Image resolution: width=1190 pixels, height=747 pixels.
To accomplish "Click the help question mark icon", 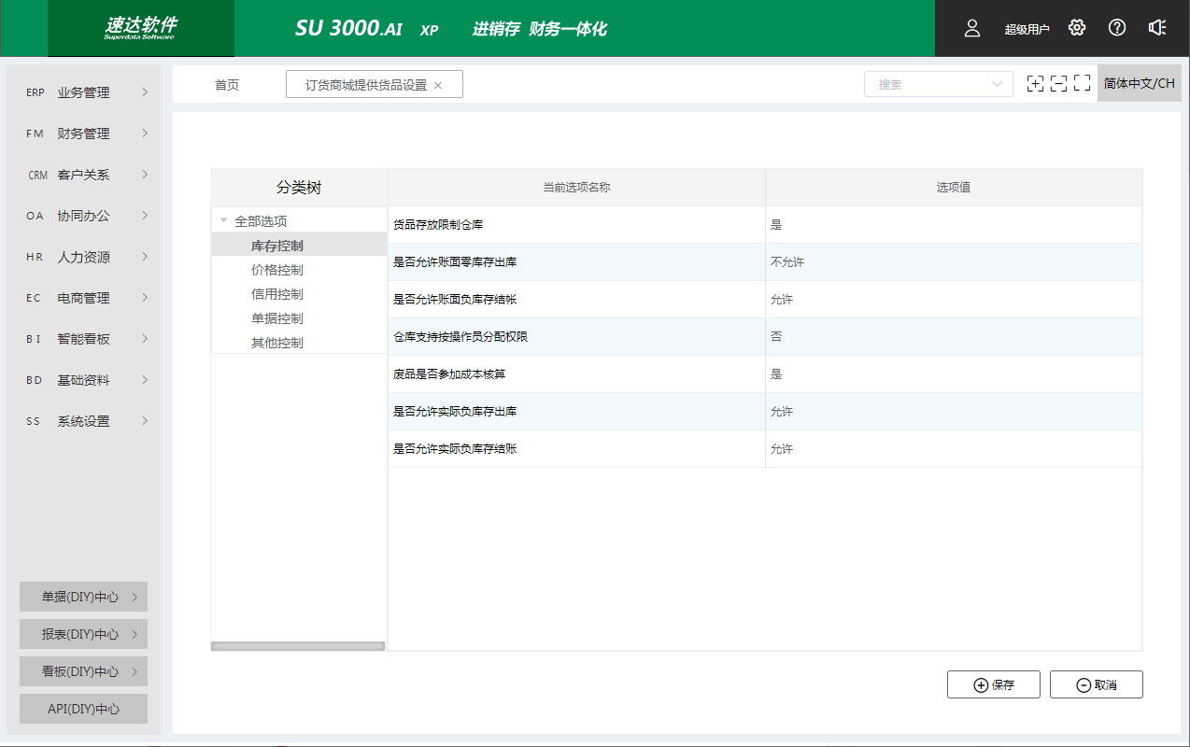I will [x=1117, y=28].
